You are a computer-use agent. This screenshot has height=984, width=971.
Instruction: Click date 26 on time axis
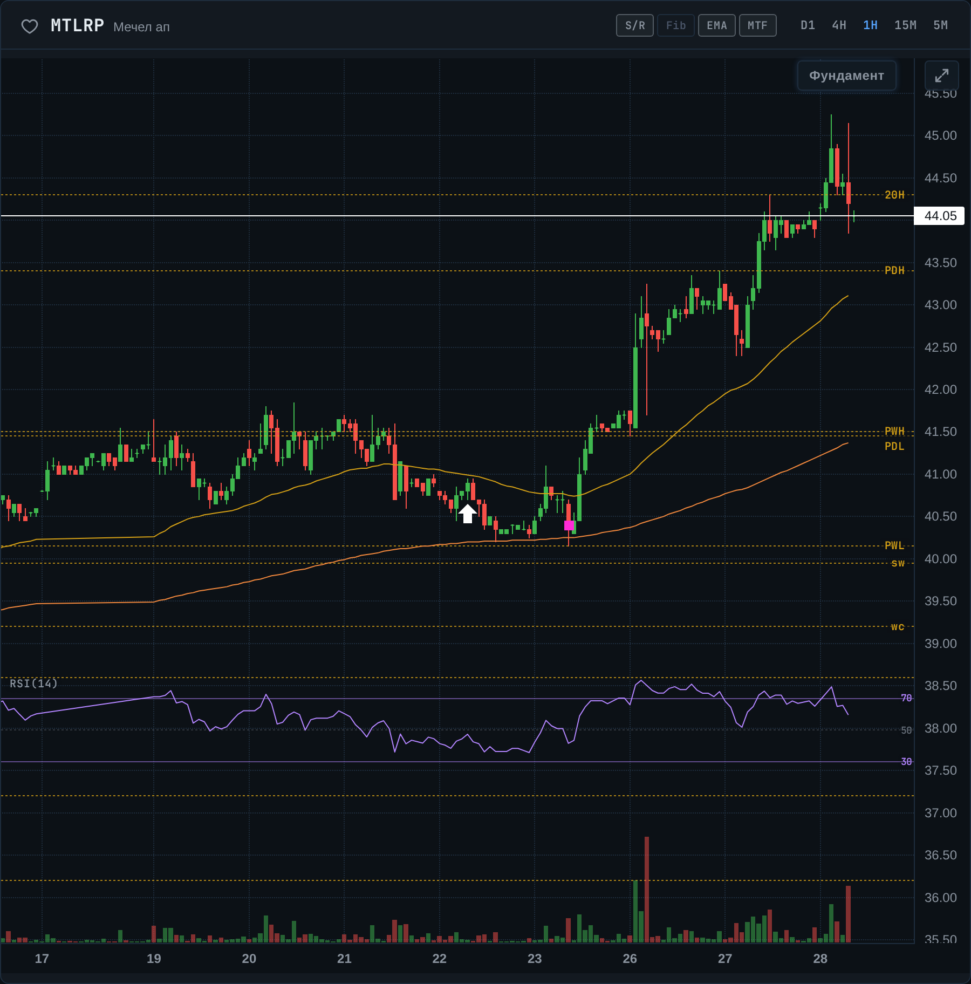(630, 959)
